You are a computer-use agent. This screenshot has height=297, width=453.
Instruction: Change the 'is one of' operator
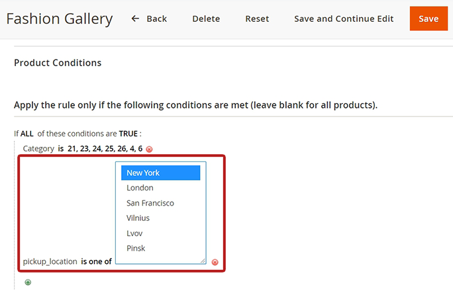click(96, 261)
